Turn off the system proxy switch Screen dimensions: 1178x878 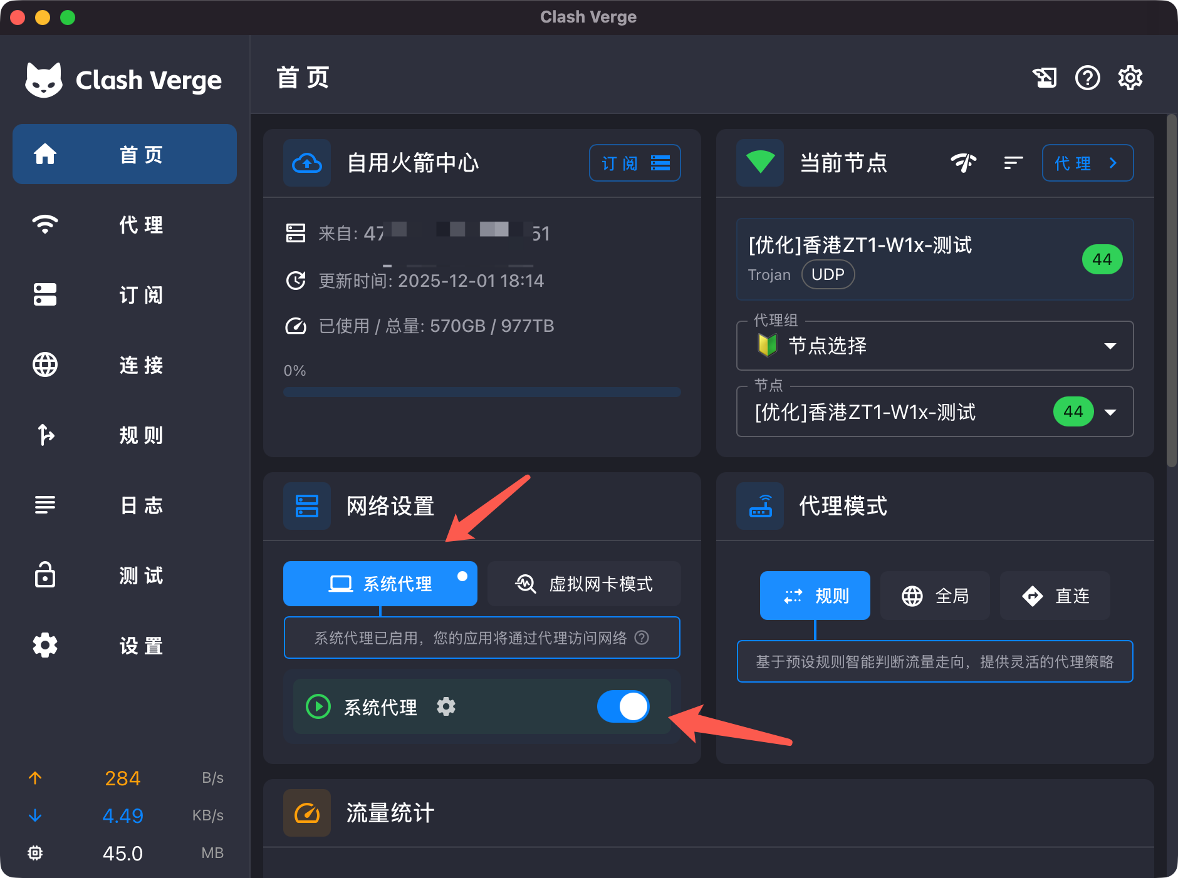click(623, 707)
